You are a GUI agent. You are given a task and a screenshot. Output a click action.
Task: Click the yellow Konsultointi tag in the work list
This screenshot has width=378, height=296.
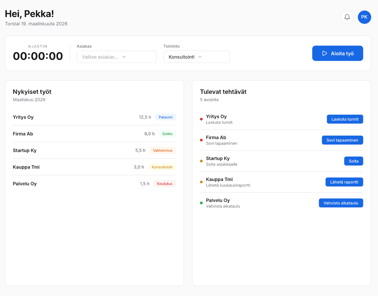162,167
